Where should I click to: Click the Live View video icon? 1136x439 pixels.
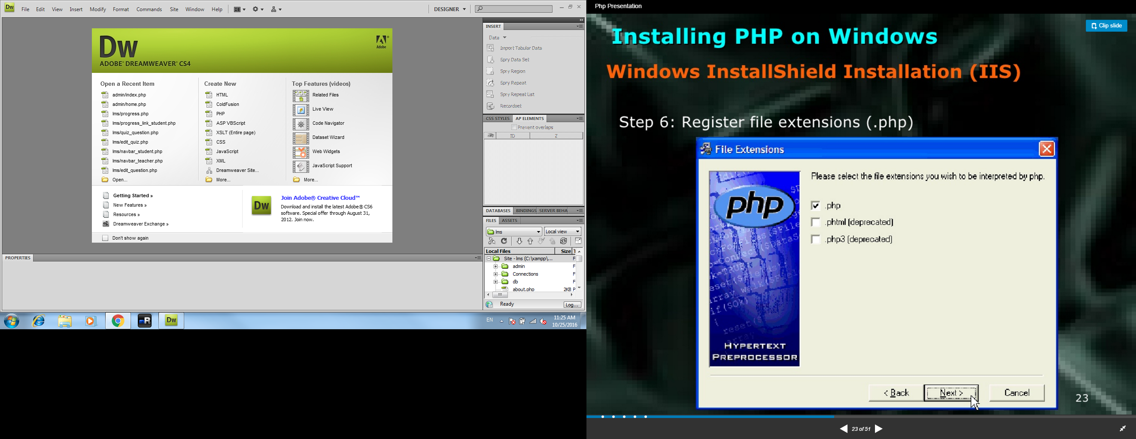301,110
